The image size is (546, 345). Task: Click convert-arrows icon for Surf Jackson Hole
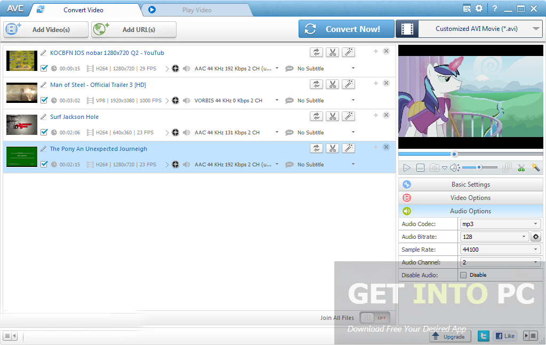coord(316,117)
